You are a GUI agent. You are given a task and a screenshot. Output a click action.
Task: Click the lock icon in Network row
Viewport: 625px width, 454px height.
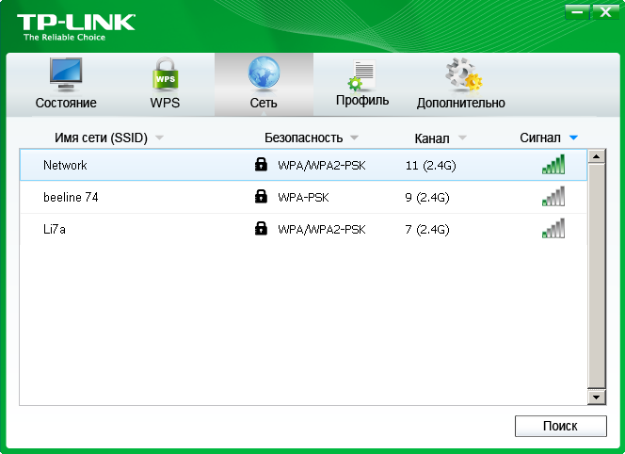click(261, 164)
